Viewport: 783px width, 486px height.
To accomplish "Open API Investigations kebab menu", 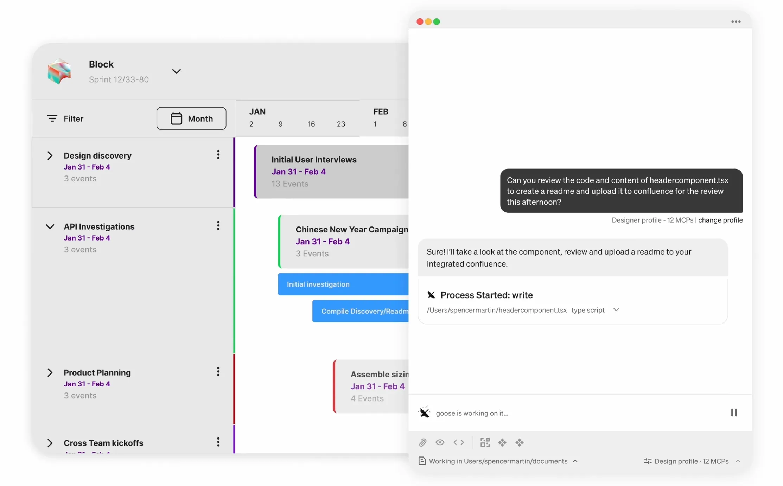I will (x=218, y=226).
